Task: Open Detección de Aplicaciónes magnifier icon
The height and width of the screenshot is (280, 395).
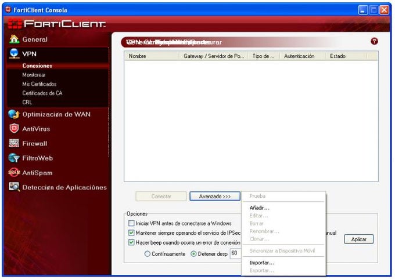Action: point(14,187)
